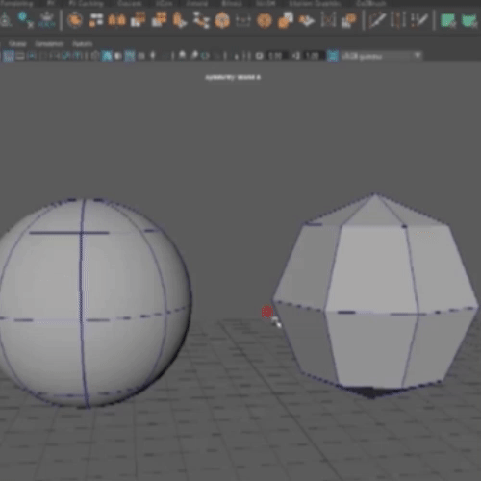
Task: Click the tall single orange figure shelf icon
Action: [x=179, y=20]
